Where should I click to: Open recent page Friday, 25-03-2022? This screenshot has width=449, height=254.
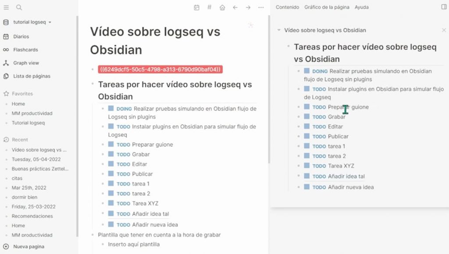[x=33, y=207]
